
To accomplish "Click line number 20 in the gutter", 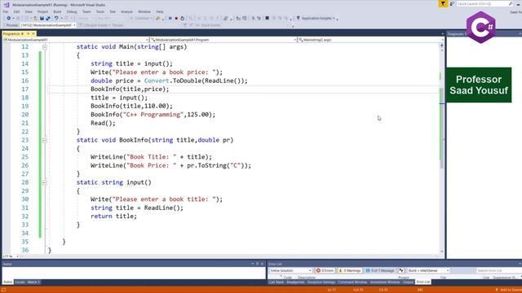I will coord(24,115).
